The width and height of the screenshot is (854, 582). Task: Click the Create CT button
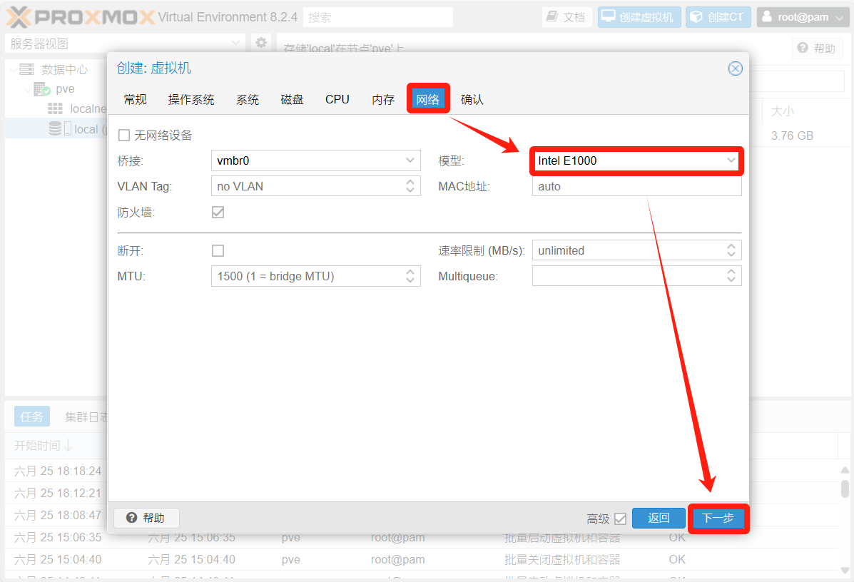pos(718,17)
